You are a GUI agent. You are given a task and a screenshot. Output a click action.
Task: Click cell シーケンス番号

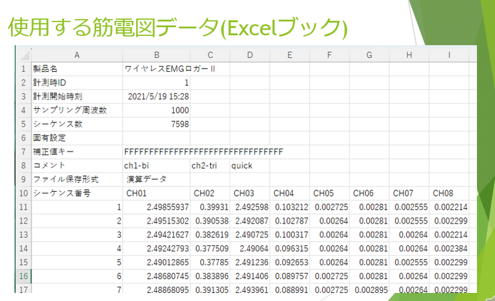coord(77,193)
